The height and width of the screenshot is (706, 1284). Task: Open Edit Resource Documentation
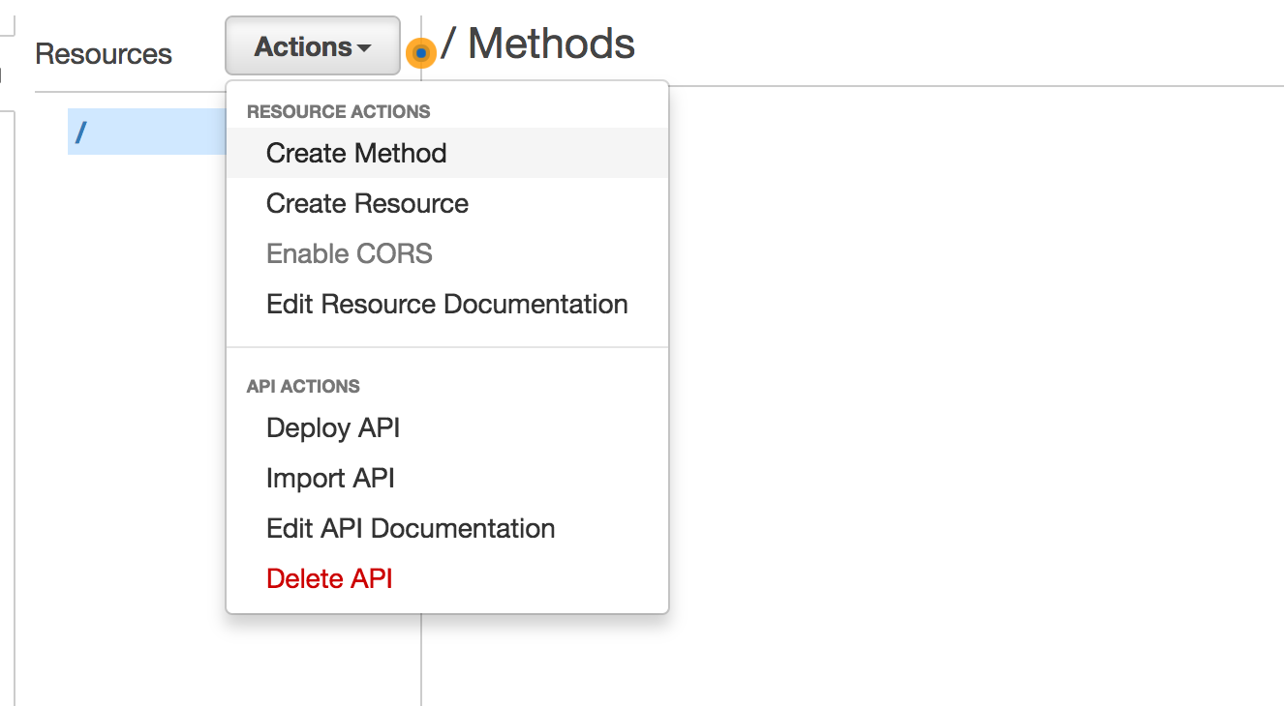446,304
